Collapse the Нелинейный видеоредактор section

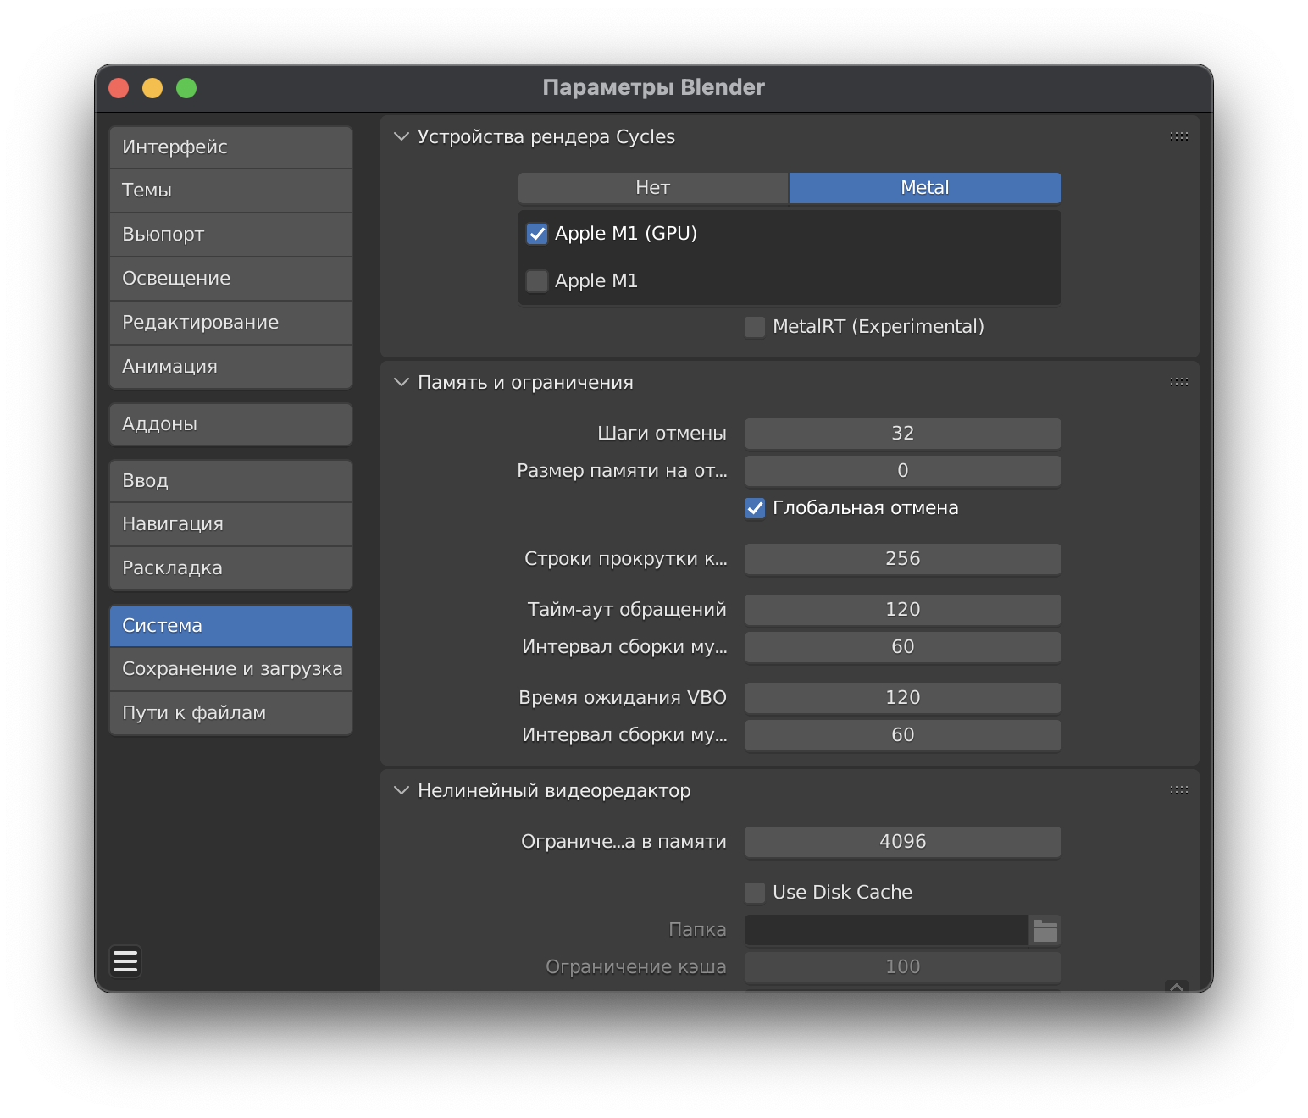coord(402,791)
